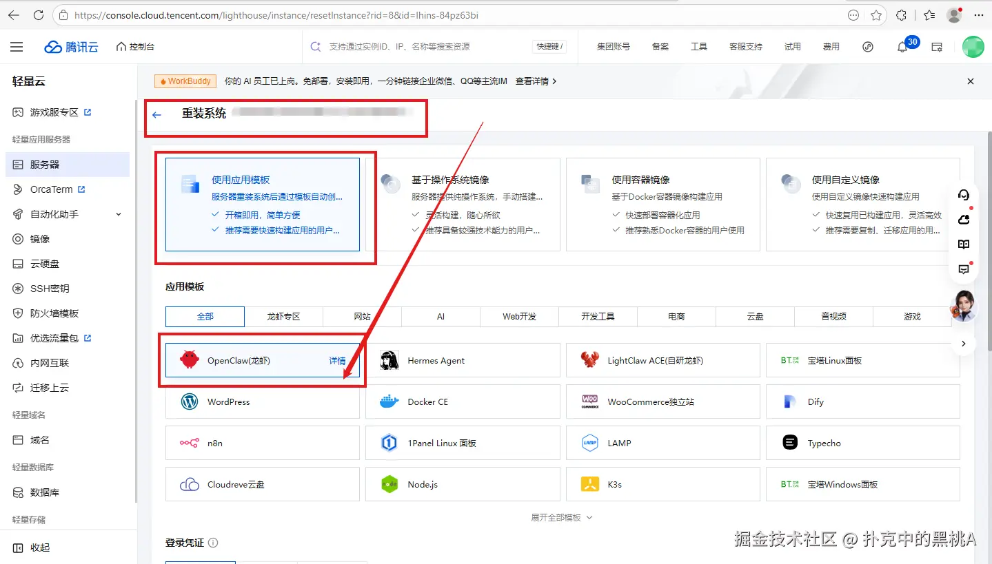Open the 备案 top menu

click(660, 47)
